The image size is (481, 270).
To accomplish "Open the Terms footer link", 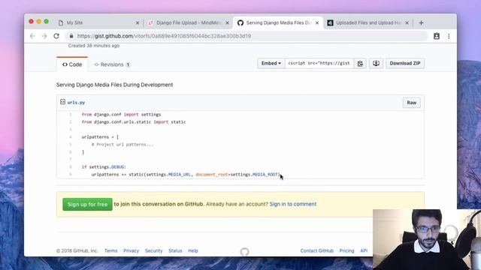I will tap(110, 250).
